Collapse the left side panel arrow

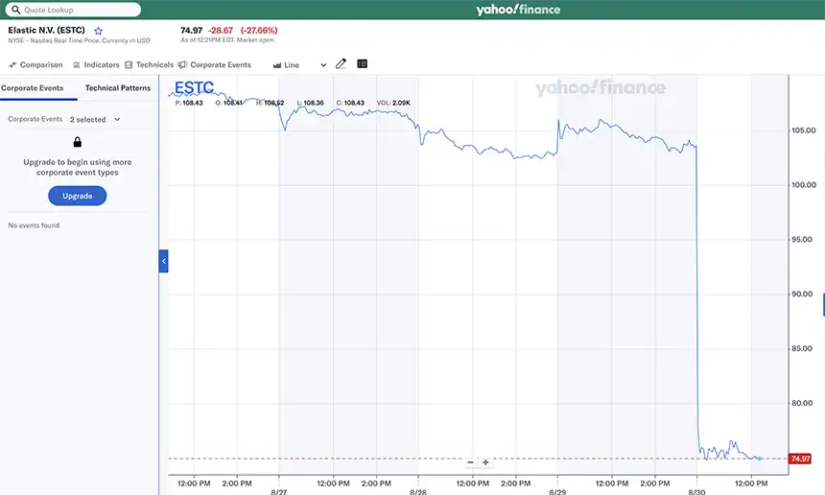coord(163,261)
